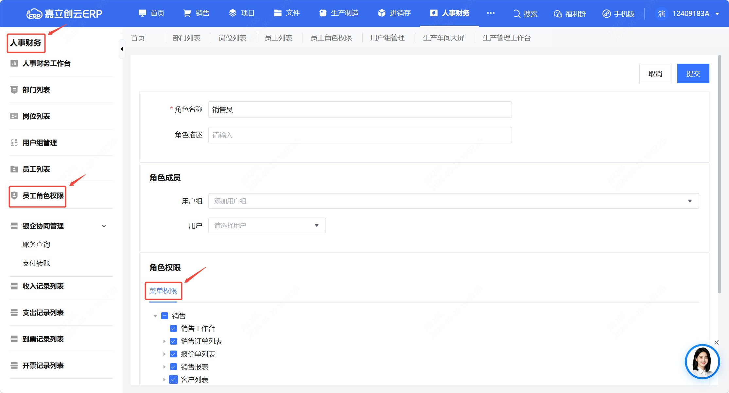Click the 手机版 icon
This screenshot has height=393, width=729.
click(x=606, y=14)
